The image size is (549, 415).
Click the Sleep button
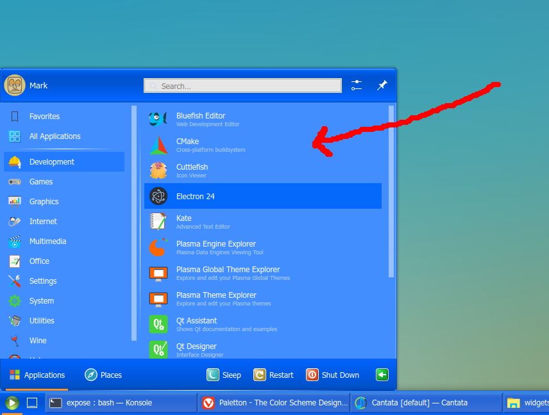224,375
